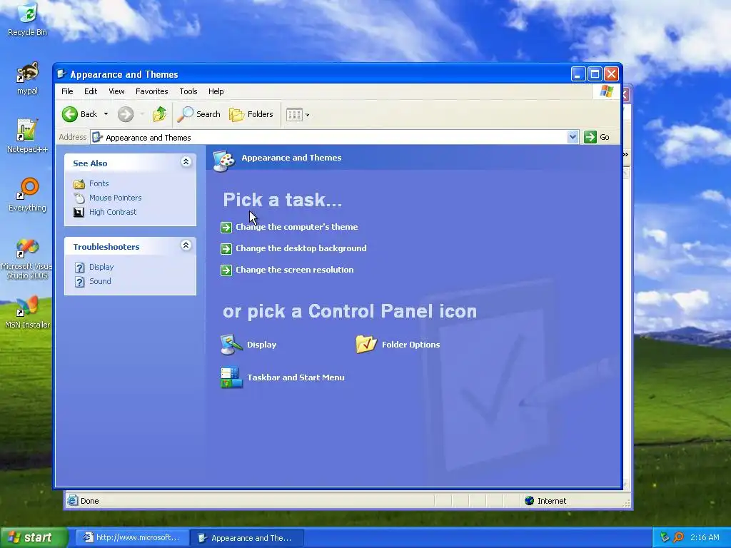Click the Mouse Pointers icon
The height and width of the screenshot is (548, 731).
[79, 198]
